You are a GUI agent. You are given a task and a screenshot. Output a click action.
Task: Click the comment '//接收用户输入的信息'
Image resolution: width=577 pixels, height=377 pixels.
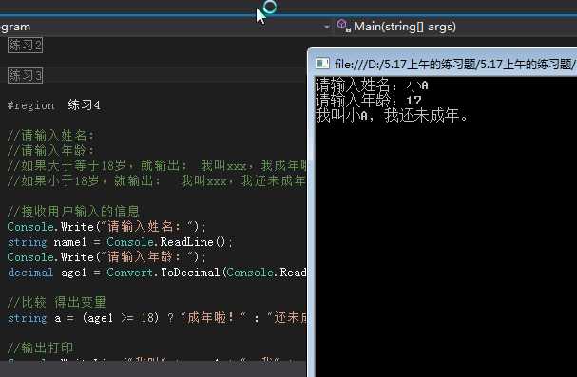73,211
